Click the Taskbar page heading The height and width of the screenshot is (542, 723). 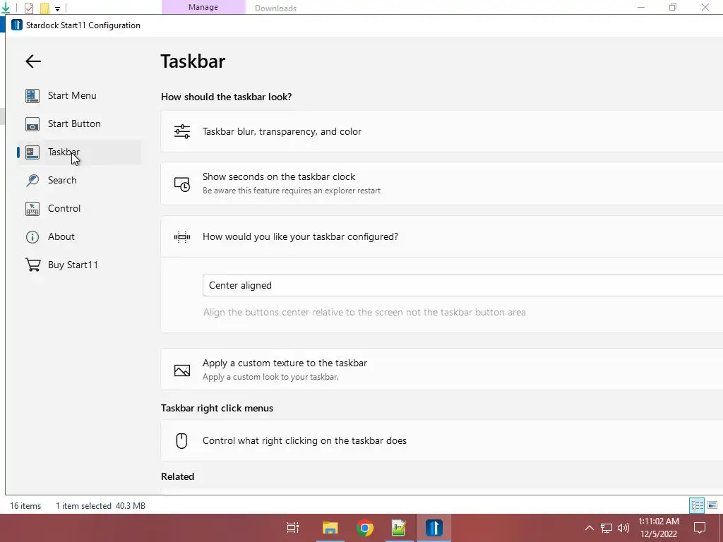pos(193,61)
